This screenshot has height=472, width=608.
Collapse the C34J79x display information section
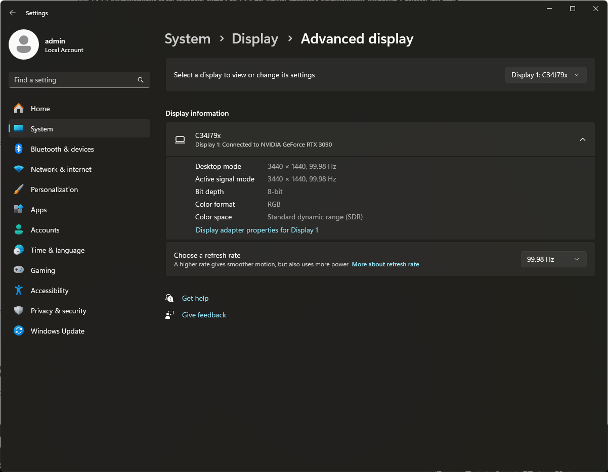582,139
